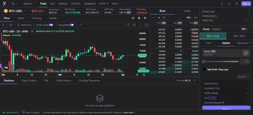253x115 pixels.
Task: Switch to the Funding chart tab
Action: point(37,18)
